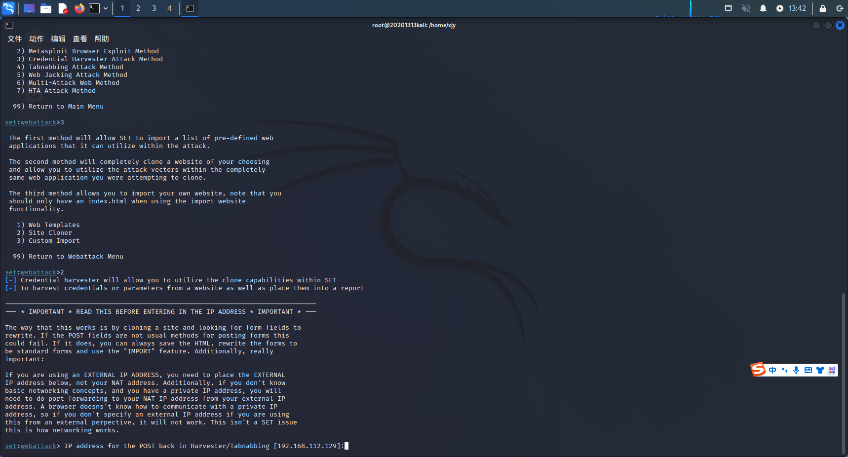This screenshot has width=848, height=457.
Task: Click '6) Multi-Attack Web Method' line
Action: click(x=68, y=83)
